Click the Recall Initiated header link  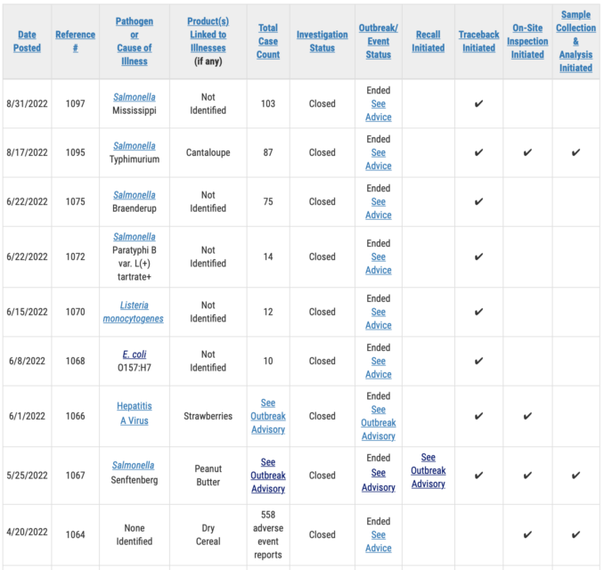(428, 41)
